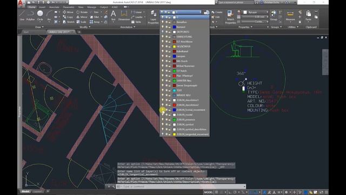Click the Fillet tool
The width and height of the screenshot is (346, 195).
click(x=95, y=17)
